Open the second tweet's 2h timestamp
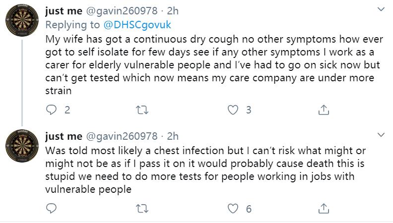 point(172,136)
